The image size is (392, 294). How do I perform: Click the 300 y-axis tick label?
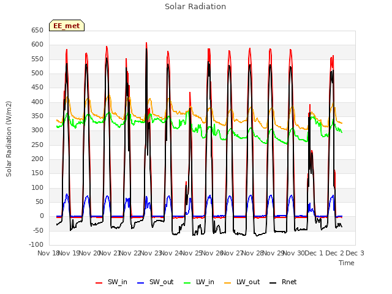click(x=37, y=130)
